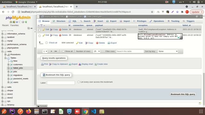The height and width of the screenshot is (115, 205).
Task: Click red Delete icon for row id 38
Action: coord(60,30)
